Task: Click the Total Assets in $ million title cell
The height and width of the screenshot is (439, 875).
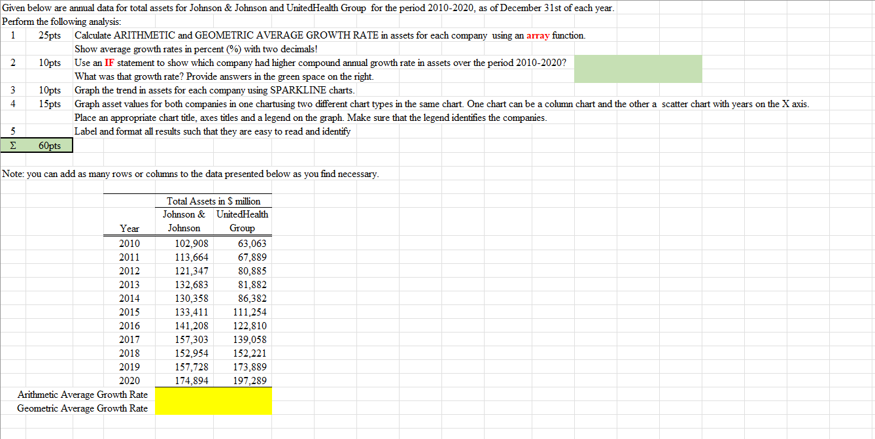Action: pos(213,201)
